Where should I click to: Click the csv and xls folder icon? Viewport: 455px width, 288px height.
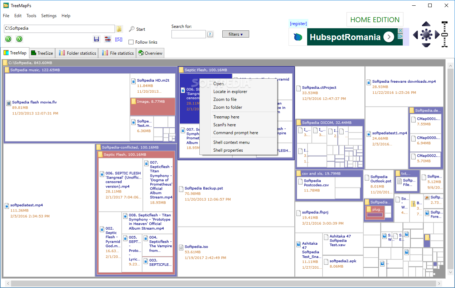point(299,174)
